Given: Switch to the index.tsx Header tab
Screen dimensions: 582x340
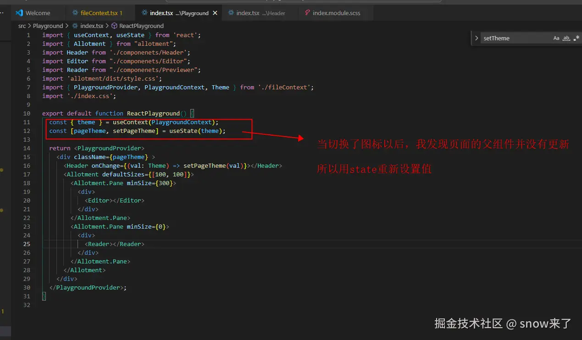Looking at the screenshot, I should pos(260,13).
